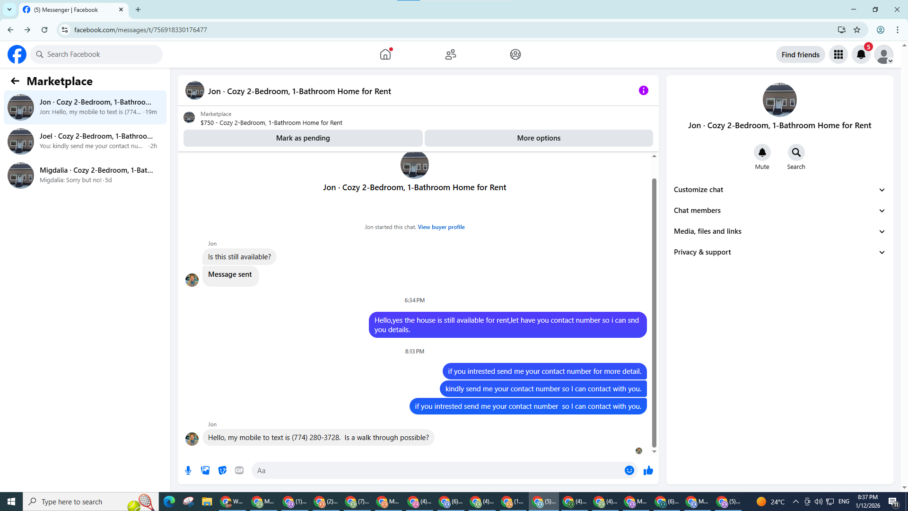Open the Friends tab

click(450, 54)
